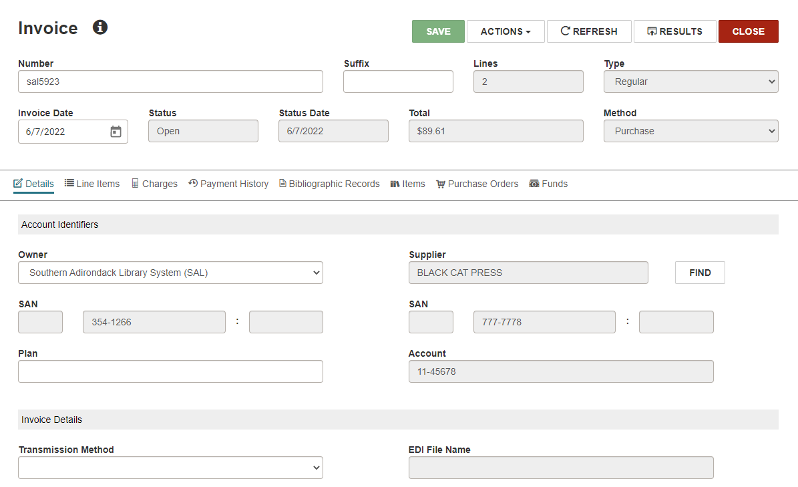The width and height of the screenshot is (798, 487).
Task: Click the Purchase Orders cart icon
Action: pyautogui.click(x=441, y=184)
